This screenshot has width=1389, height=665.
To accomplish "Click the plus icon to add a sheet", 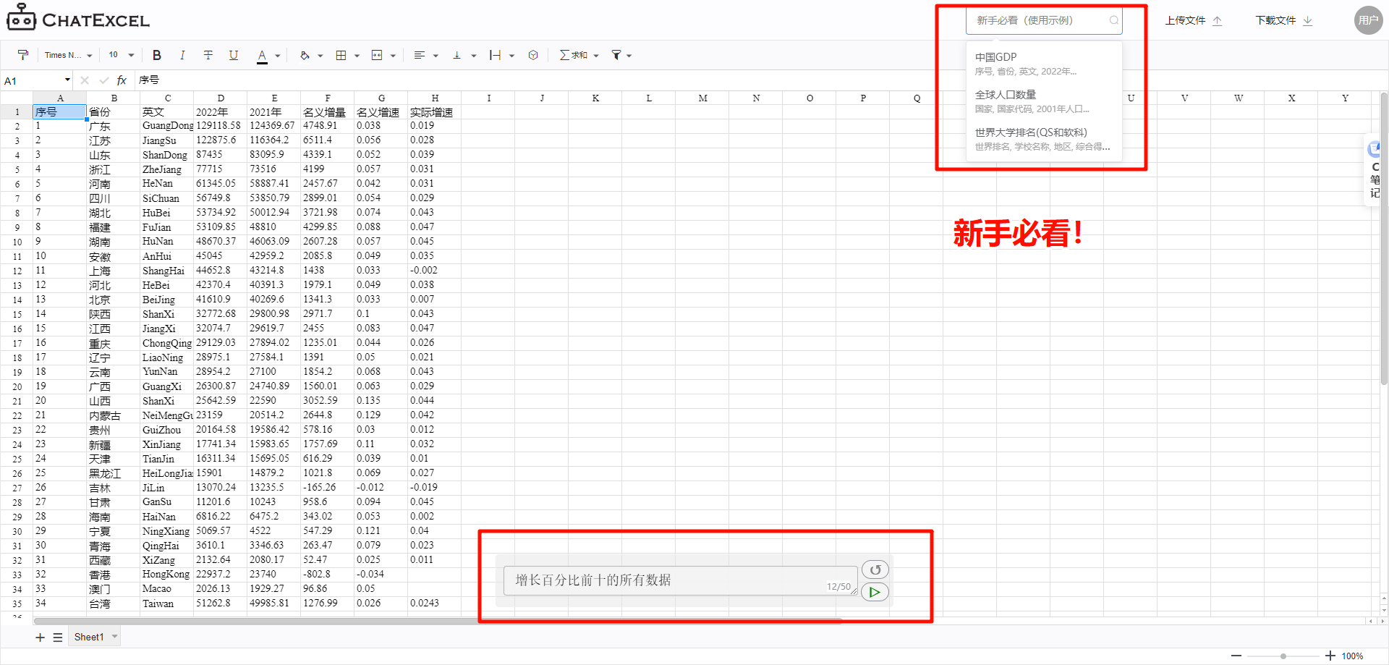I will (x=40, y=638).
